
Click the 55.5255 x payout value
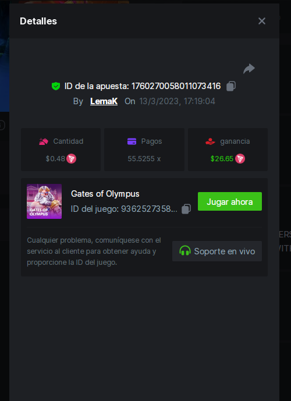click(144, 159)
